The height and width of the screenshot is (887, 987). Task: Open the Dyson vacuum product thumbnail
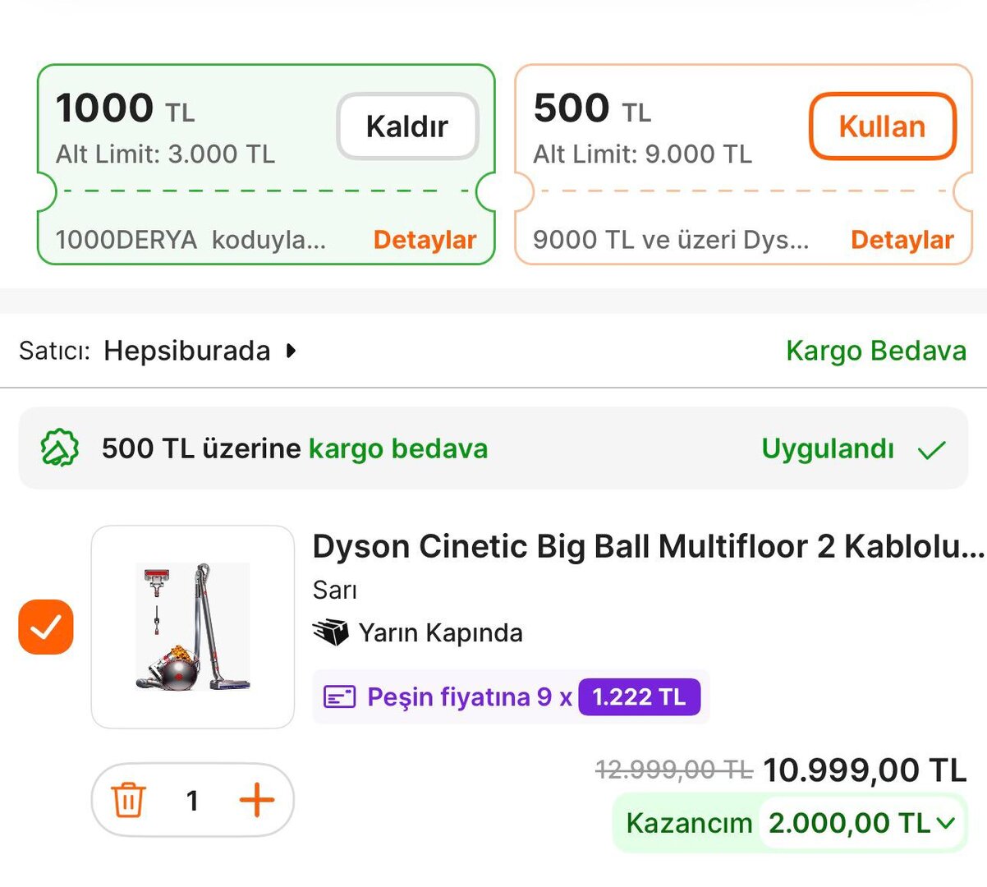(193, 627)
